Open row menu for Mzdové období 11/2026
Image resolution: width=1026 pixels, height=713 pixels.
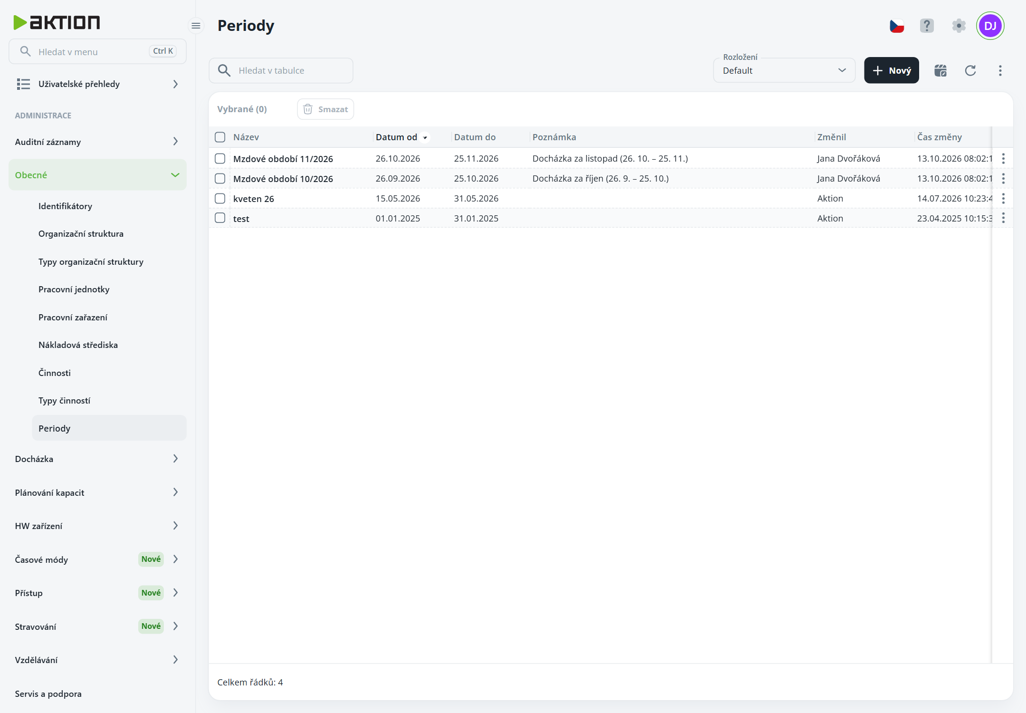[x=1003, y=158]
